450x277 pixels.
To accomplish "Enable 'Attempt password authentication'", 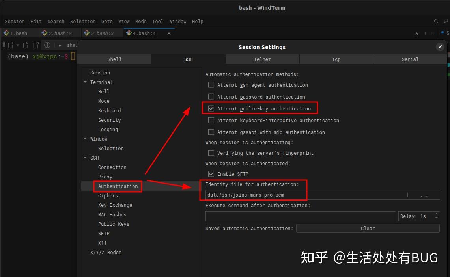I will 211,97.
